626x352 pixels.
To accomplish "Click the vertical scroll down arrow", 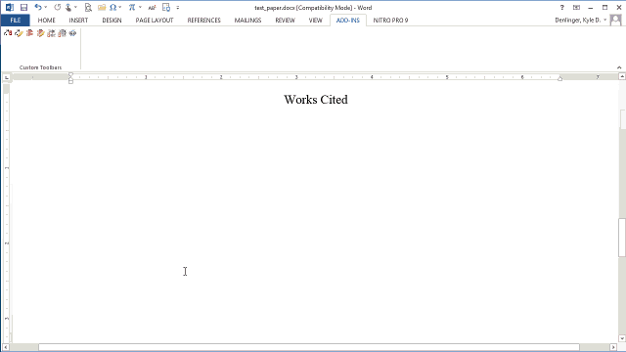I will point(622,339).
